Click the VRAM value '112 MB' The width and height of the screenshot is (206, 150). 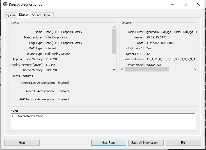pos(50,65)
